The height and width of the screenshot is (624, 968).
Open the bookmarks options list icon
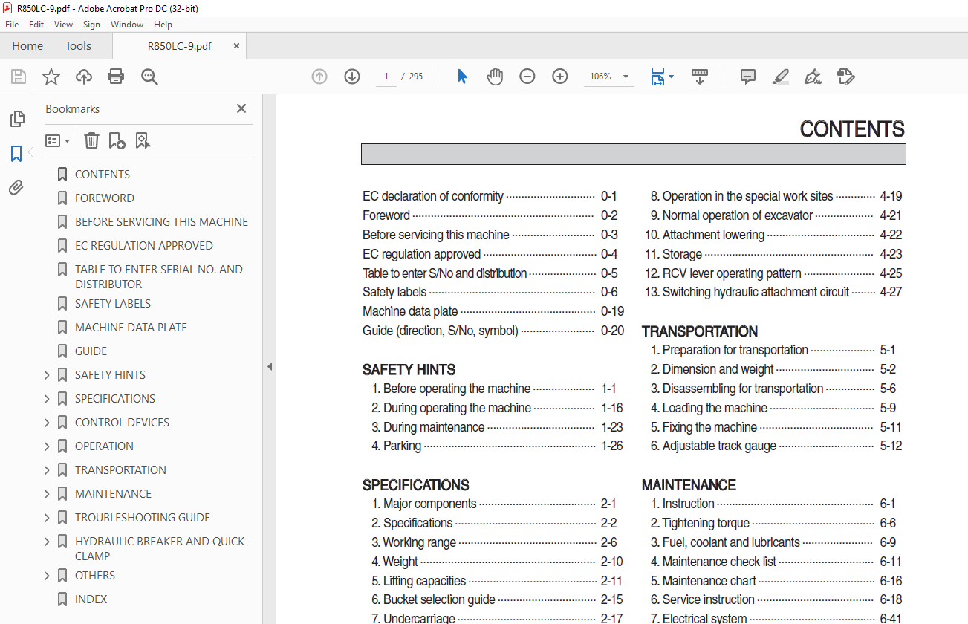click(57, 140)
